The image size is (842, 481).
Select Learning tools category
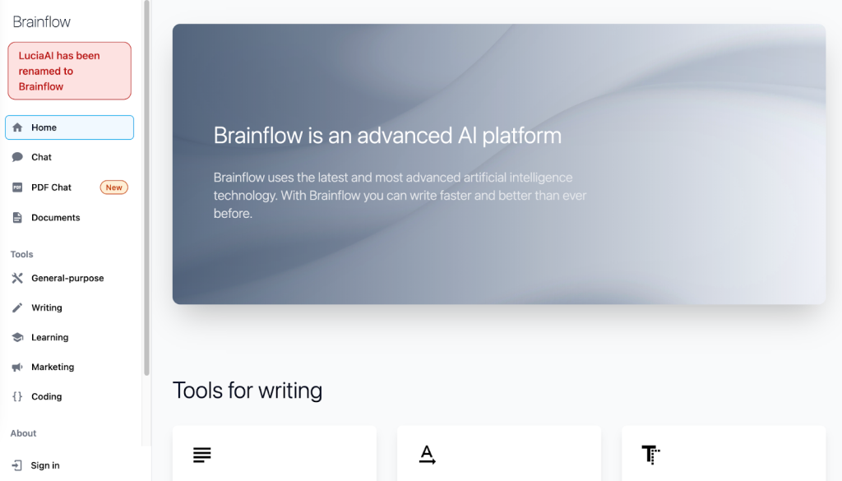point(69,337)
